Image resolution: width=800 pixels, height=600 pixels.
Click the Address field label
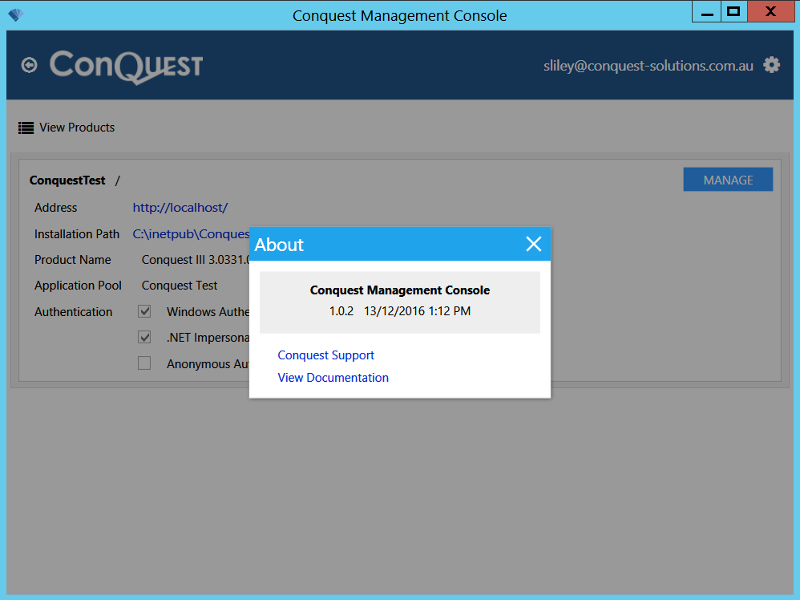tap(55, 207)
